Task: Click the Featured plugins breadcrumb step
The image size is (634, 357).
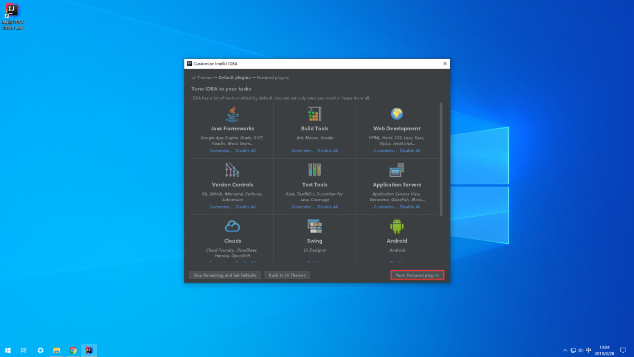Action: (x=273, y=78)
